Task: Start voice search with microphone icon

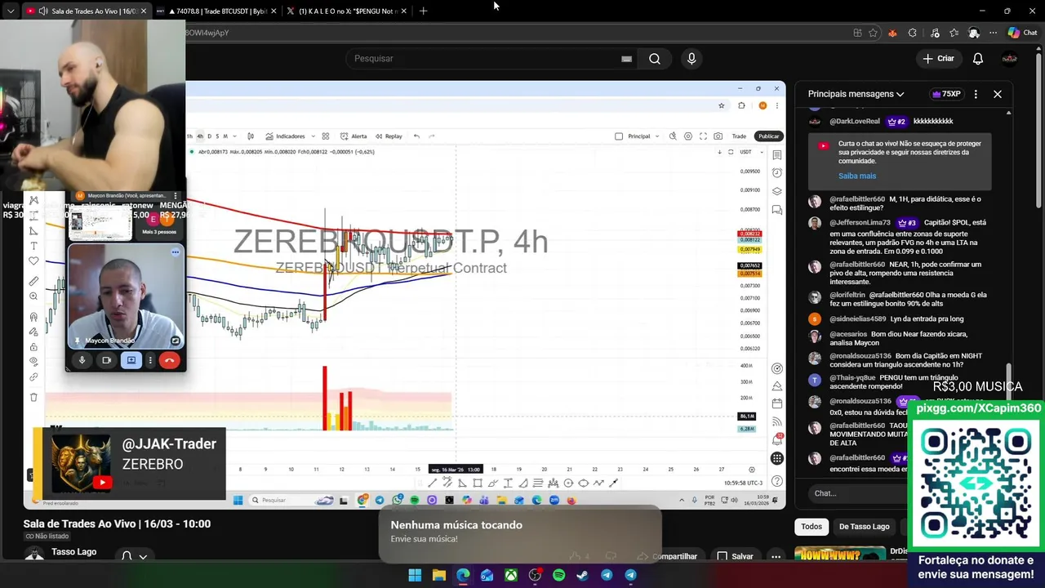Action: [x=691, y=59]
